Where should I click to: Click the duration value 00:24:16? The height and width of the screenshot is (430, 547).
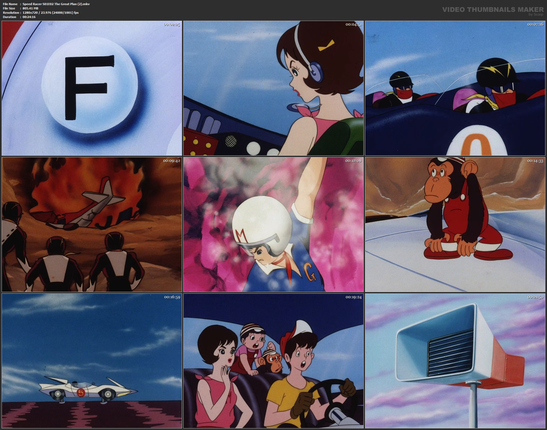tap(29, 17)
